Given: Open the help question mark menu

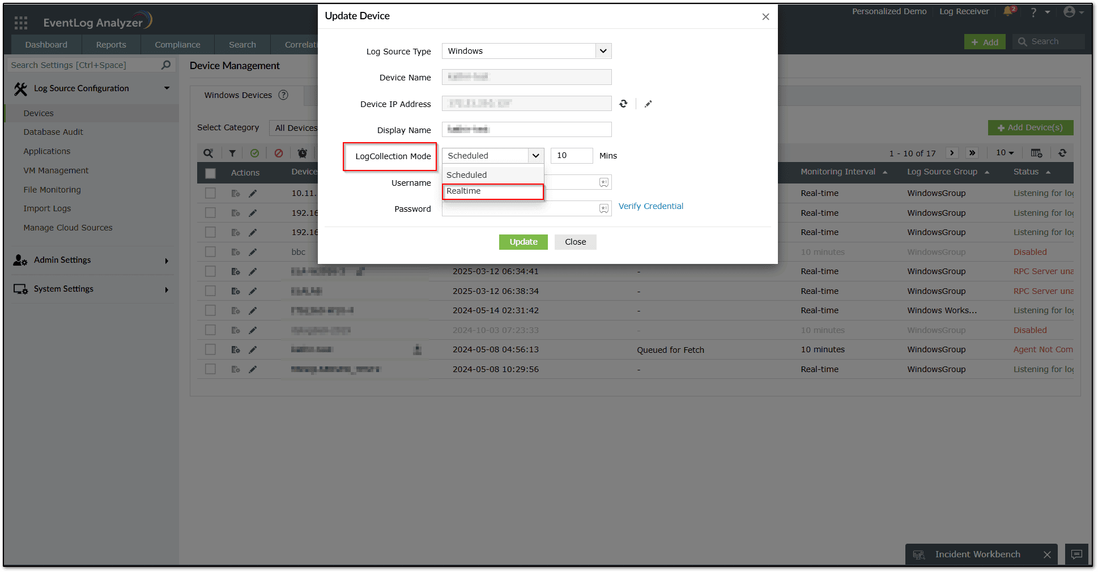Looking at the screenshot, I should pos(1033,12).
